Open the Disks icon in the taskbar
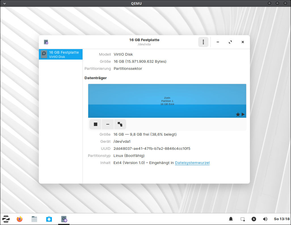This screenshot has width=291, height=225. (x=64, y=219)
